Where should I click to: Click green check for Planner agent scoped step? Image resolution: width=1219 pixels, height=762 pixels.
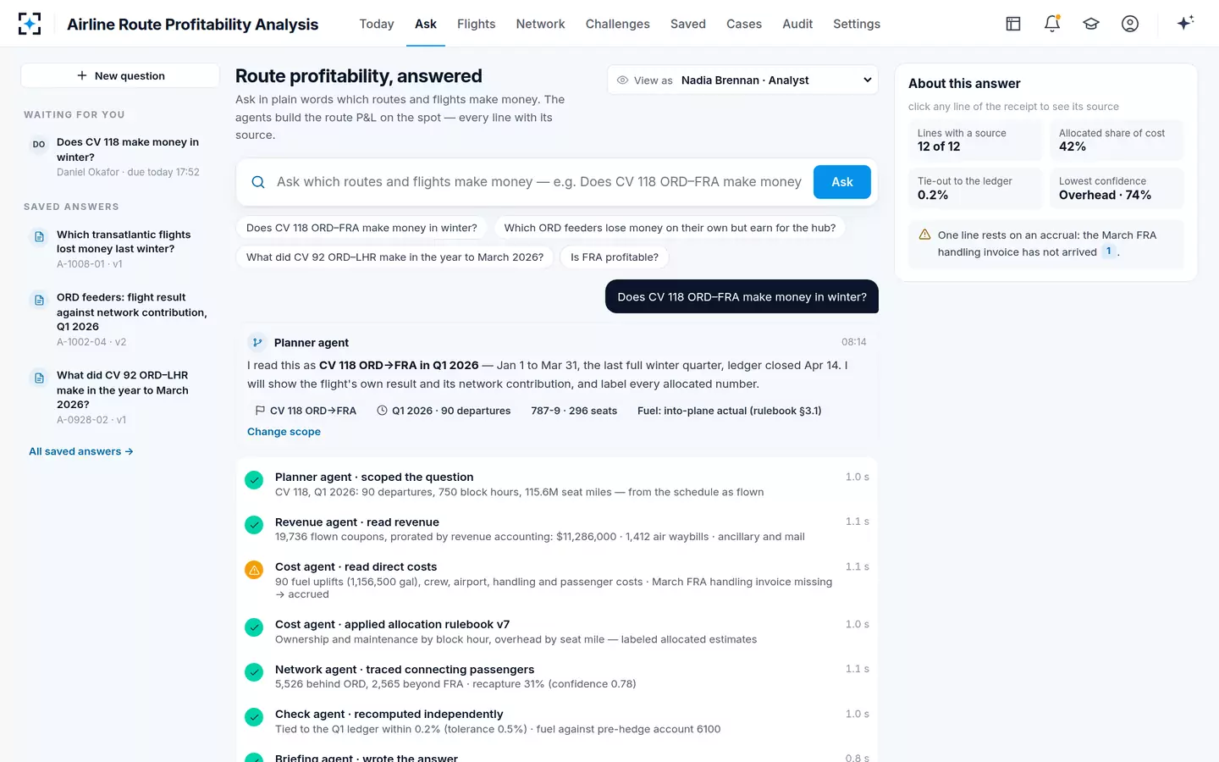click(254, 480)
